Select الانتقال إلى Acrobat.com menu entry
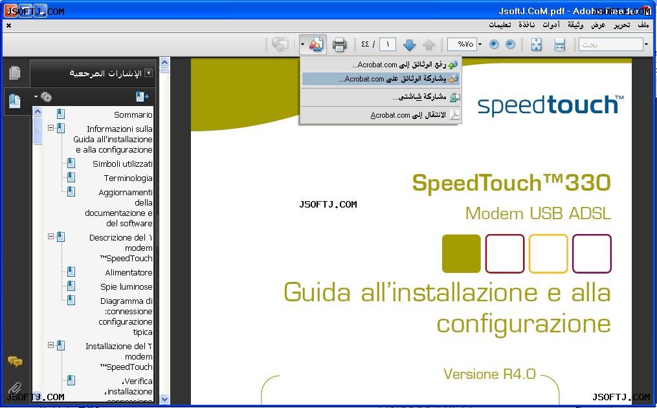The image size is (657, 408). tap(381, 114)
